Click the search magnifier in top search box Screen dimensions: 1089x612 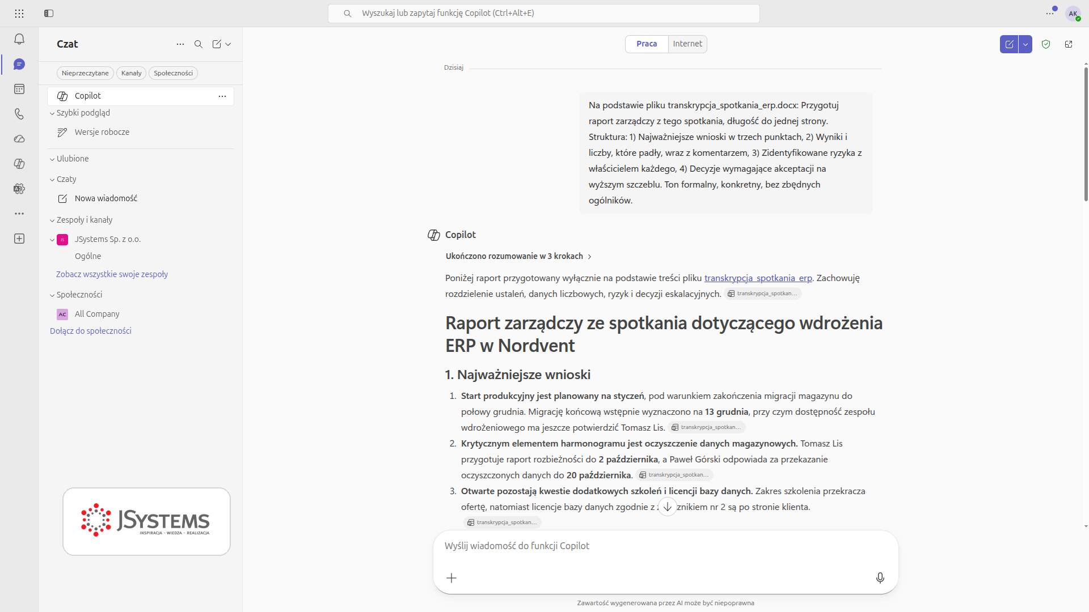(x=348, y=13)
